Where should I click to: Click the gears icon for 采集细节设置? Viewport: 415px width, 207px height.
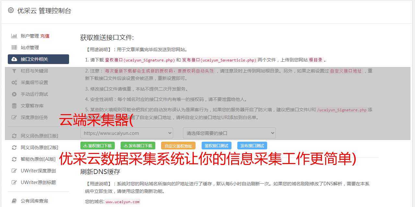click(14, 82)
